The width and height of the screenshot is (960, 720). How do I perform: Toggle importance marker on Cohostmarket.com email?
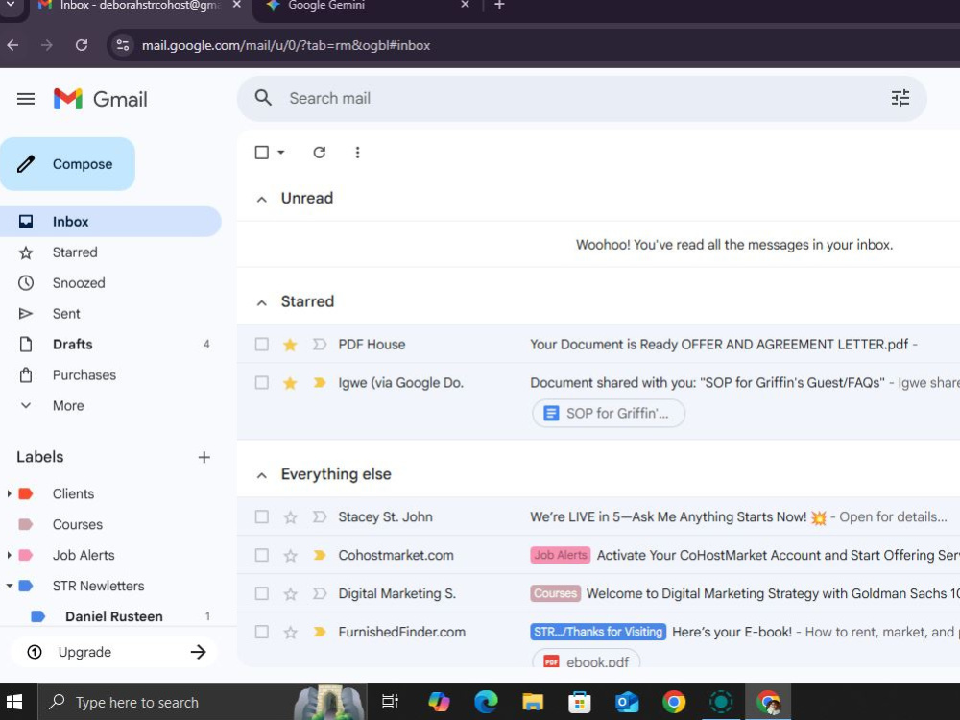[x=319, y=555]
